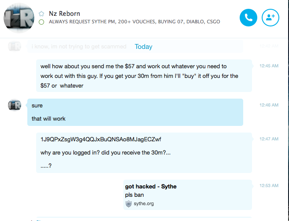The height and width of the screenshot is (221, 289).
Task: Select the "that will work" message
Action: pos(48,118)
